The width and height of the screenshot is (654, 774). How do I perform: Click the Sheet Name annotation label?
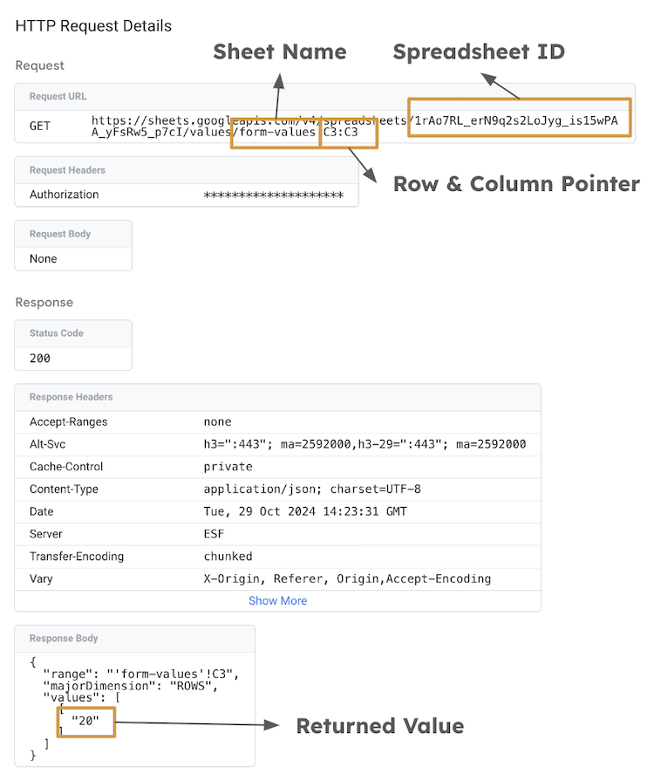(280, 52)
